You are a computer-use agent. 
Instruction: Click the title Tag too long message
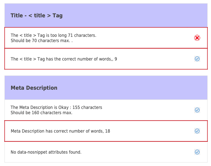coord(53,35)
